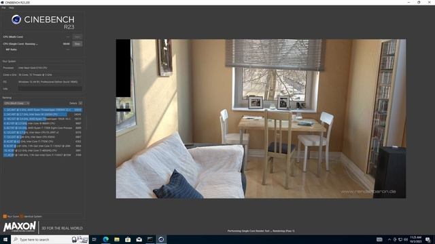This screenshot has width=435, height=244.
Task: Select the 2.81 GHz Core i7-1165G7 row scoring 4904
Action: [43, 146]
